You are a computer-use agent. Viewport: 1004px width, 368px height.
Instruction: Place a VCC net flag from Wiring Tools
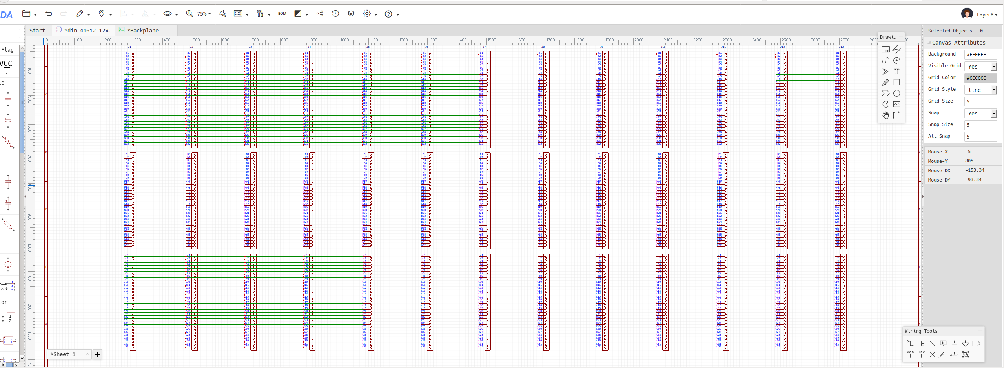click(x=910, y=354)
